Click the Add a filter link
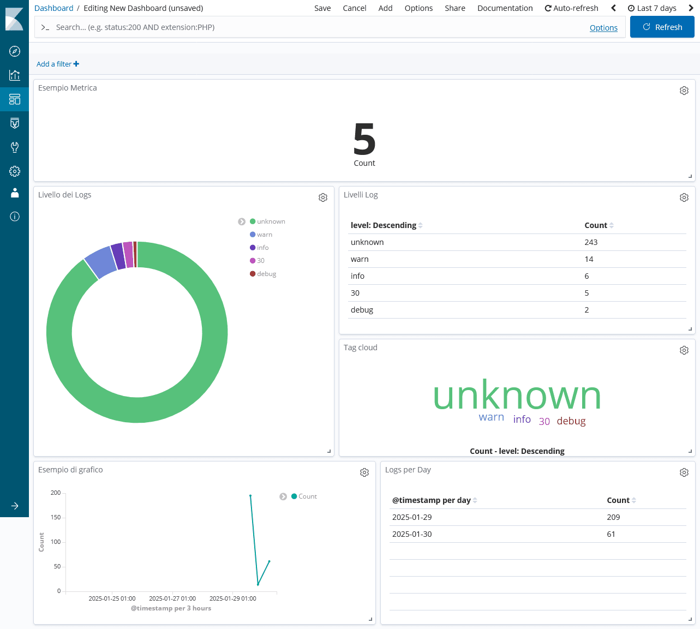Image resolution: width=700 pixels, height=629 pixels. coord(57,64)
